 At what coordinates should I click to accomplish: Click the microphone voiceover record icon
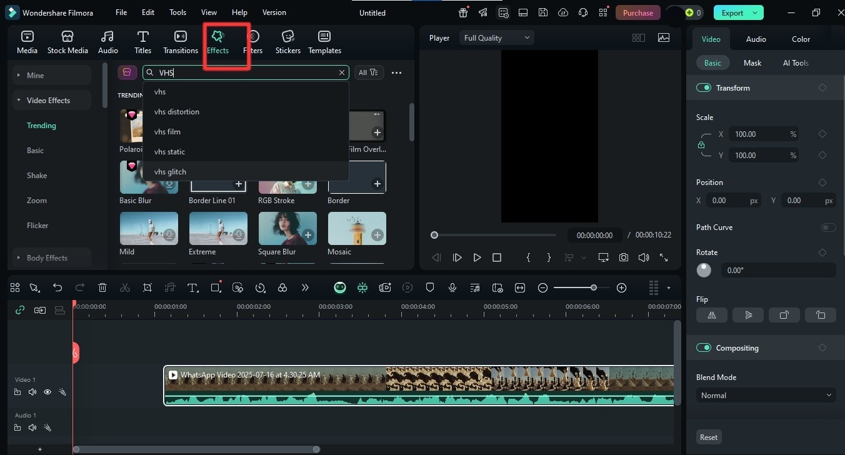click(452, 287)
